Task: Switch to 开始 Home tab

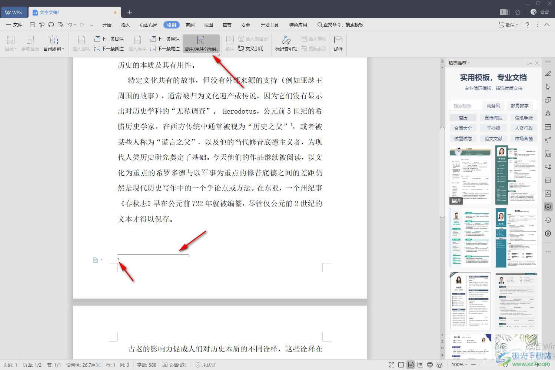Action: pos(107,25)
